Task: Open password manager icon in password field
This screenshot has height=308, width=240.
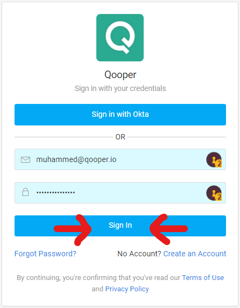Action: [214, 193]
